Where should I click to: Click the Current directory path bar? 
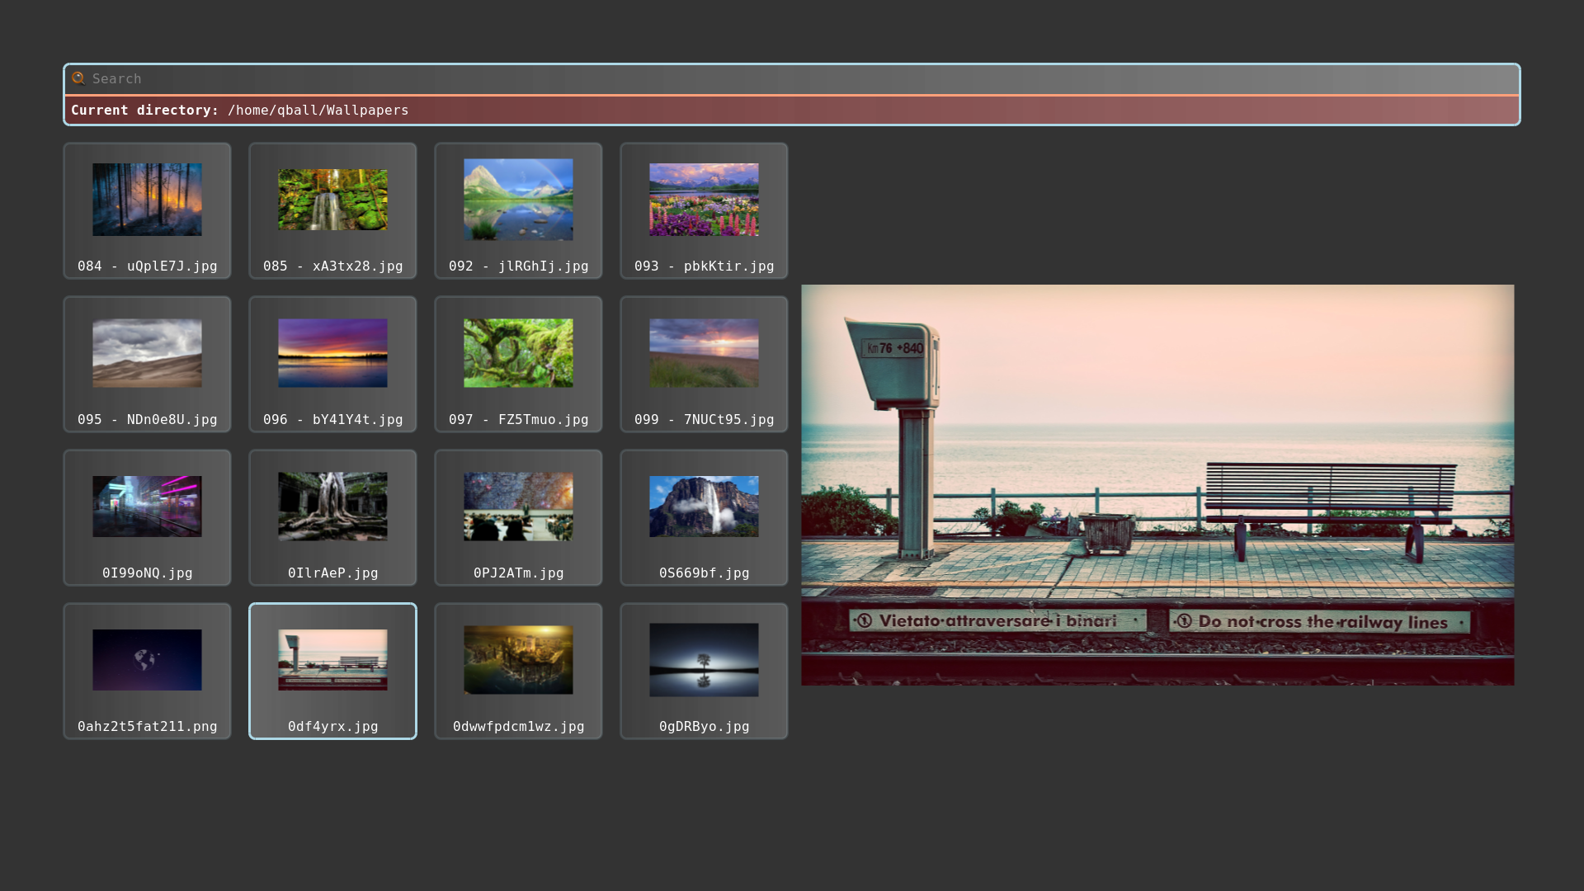792,111
